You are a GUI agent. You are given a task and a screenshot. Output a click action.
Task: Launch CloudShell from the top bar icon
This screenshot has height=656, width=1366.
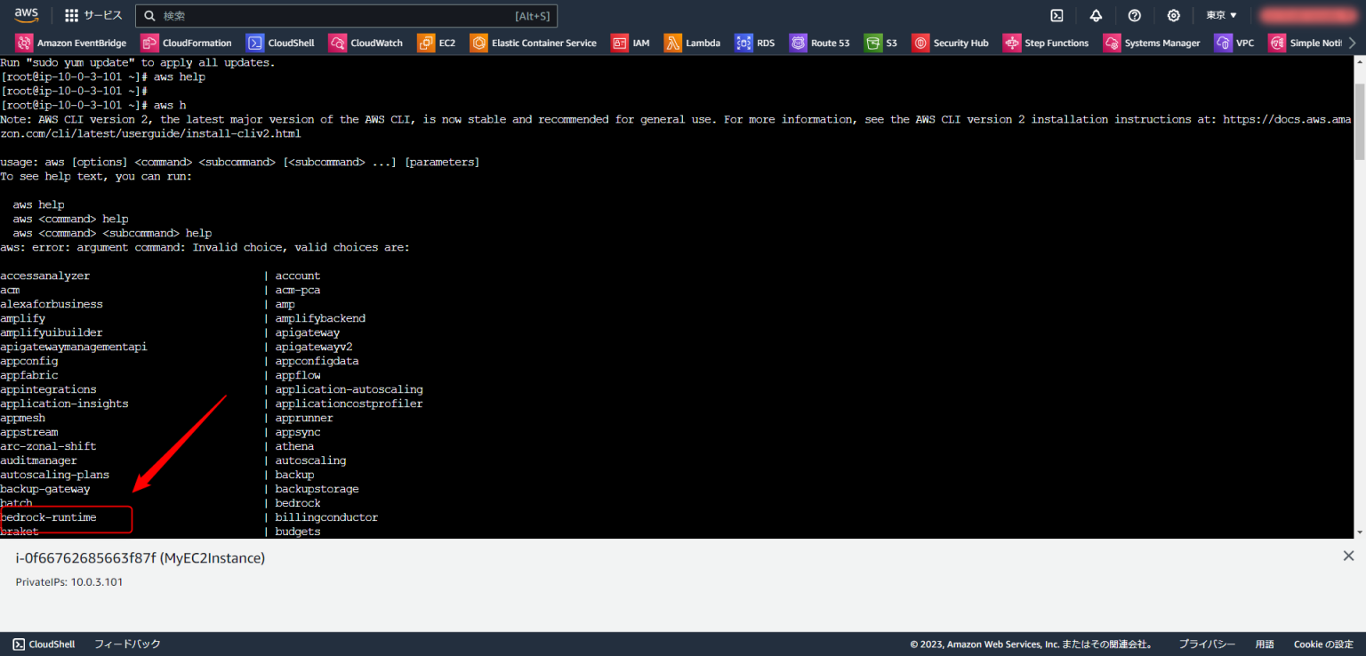1057,15
